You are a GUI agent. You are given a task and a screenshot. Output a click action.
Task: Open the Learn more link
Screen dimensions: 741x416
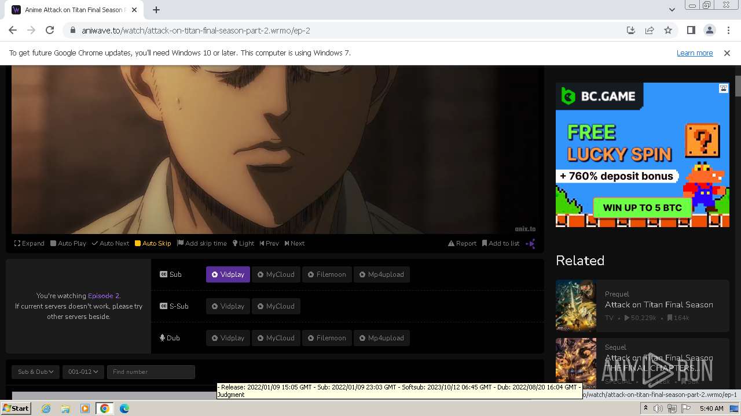click(x=695, y=53)
